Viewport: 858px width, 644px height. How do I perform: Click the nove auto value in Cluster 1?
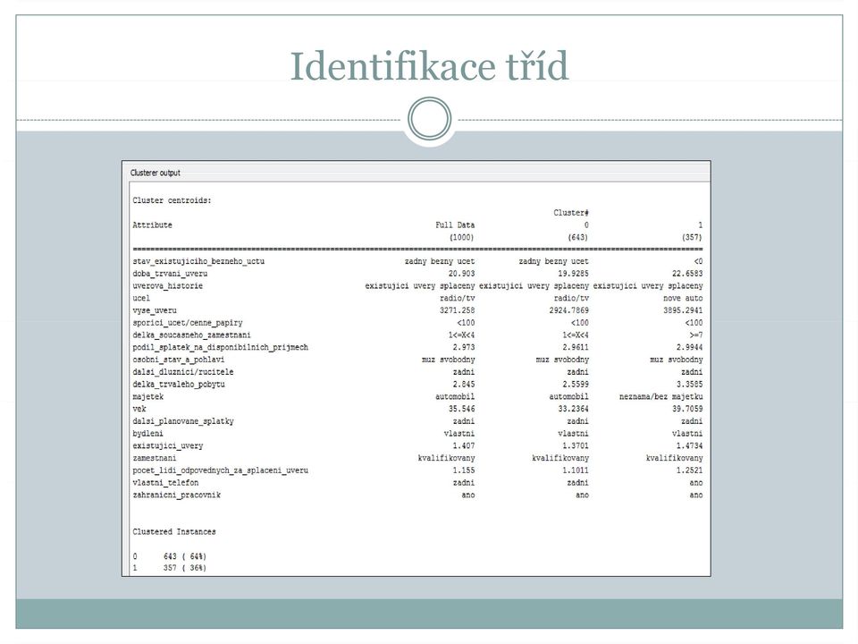coord(683,299)
